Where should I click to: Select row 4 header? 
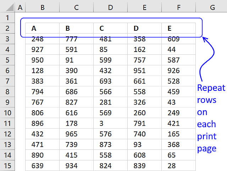(x=7, y=49)
